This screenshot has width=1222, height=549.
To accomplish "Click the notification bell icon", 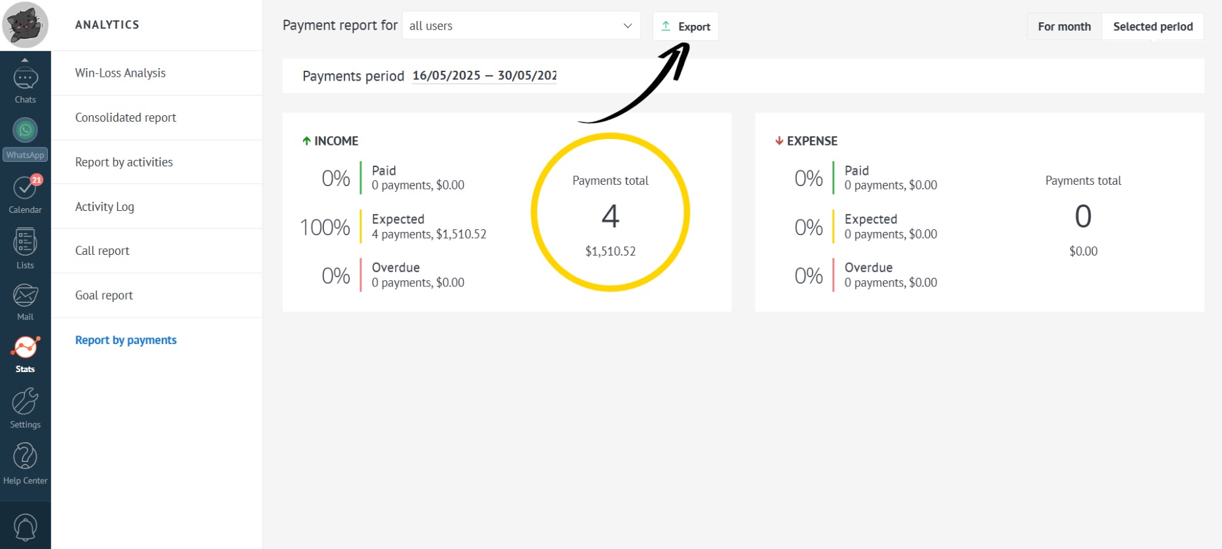I will click(25, 527).
